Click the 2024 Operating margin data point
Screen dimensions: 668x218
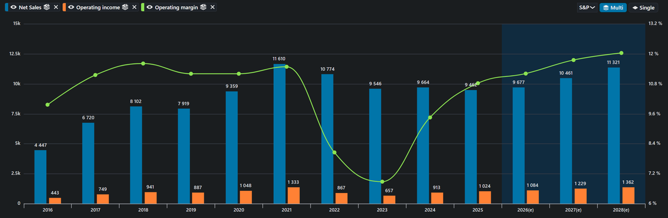pos(430,117)
